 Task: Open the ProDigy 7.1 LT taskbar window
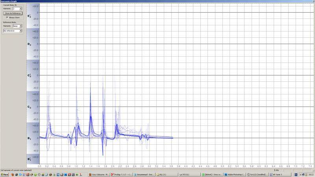121,174
